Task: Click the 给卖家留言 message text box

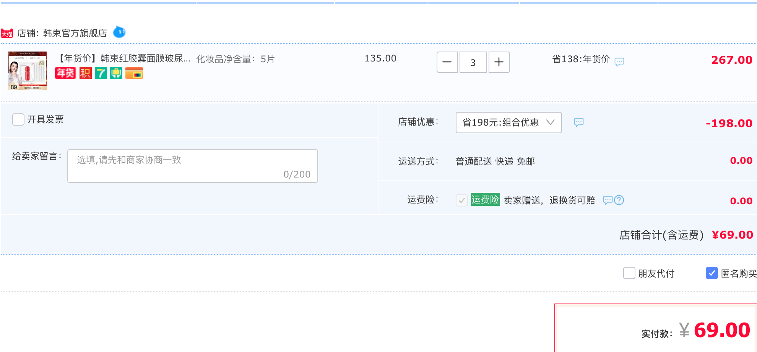Action: click(x=193, y=166)
